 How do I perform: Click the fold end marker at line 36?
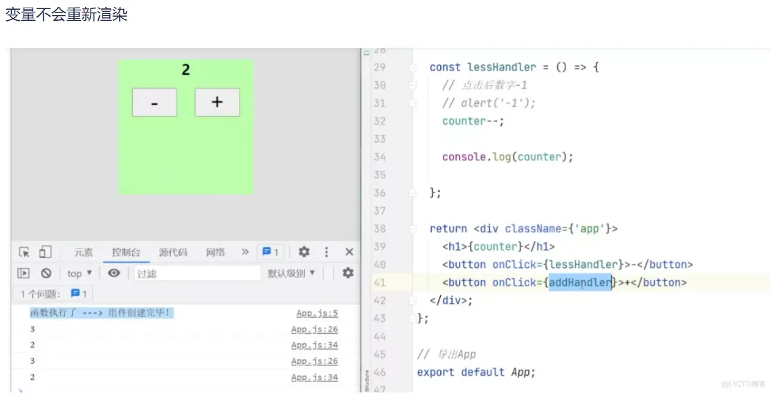[413, 193]
